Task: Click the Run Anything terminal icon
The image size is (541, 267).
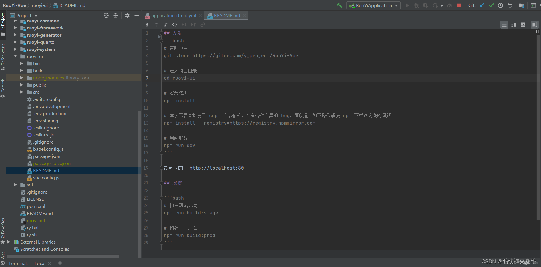Action: pyautogui.click(x=533, y=5)
